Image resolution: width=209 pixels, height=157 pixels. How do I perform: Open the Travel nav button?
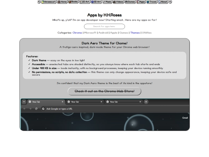point(152,2)
